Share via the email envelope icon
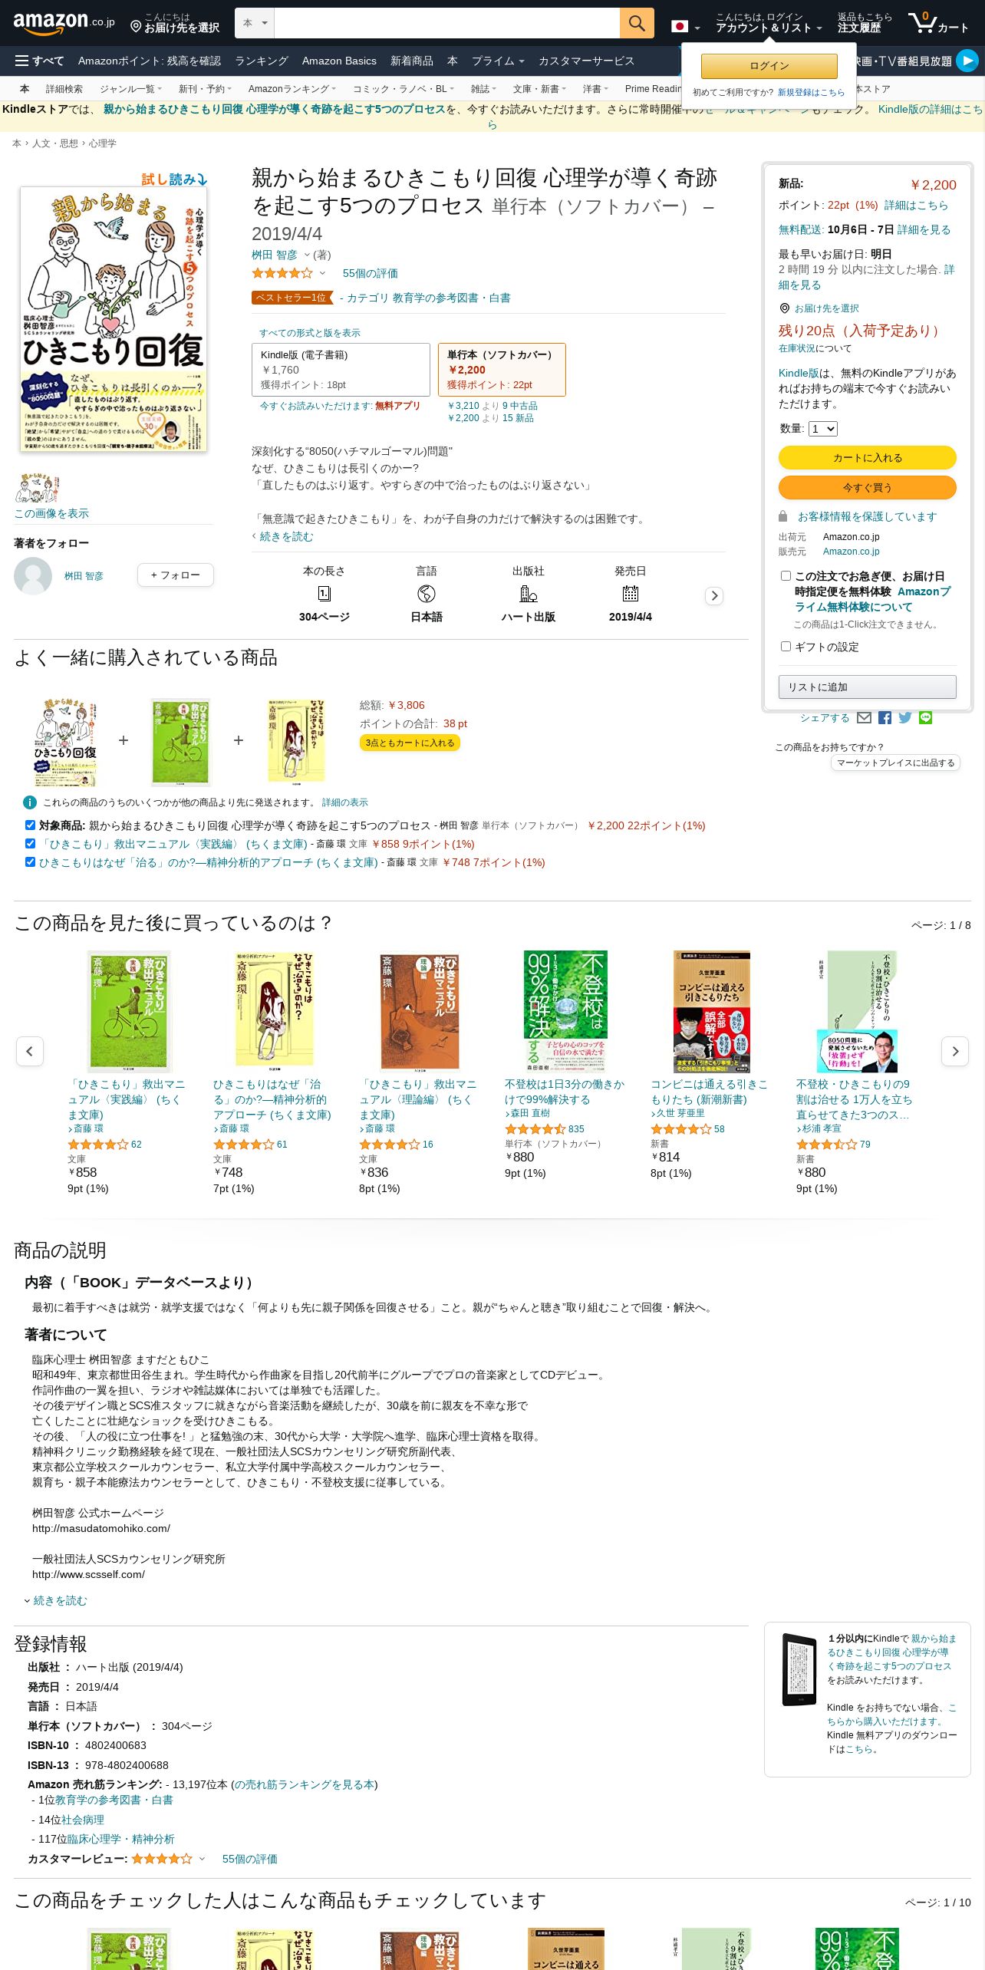985x1970 pixels. point(864,718)
